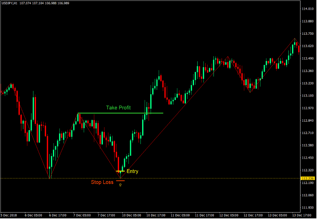317x219 pixels.
Task: Click the ZigZag peak at 13 Dec high
Action: click(x=295, y=38)
